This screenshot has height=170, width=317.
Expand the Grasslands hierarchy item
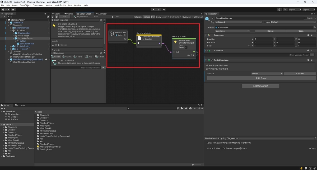coord(9,22)
